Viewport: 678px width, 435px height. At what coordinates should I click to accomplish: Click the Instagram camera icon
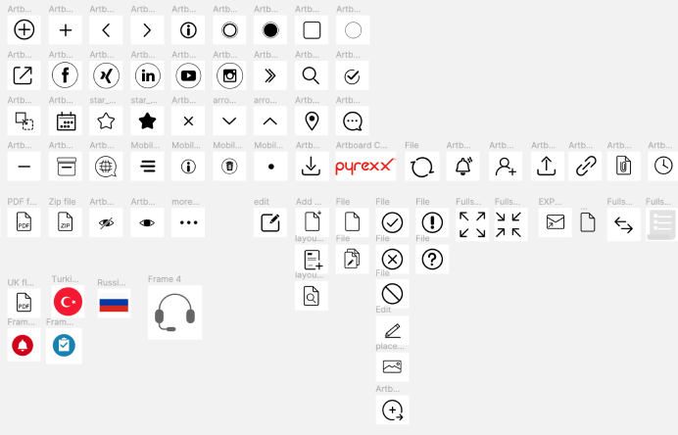pos(229,75)
